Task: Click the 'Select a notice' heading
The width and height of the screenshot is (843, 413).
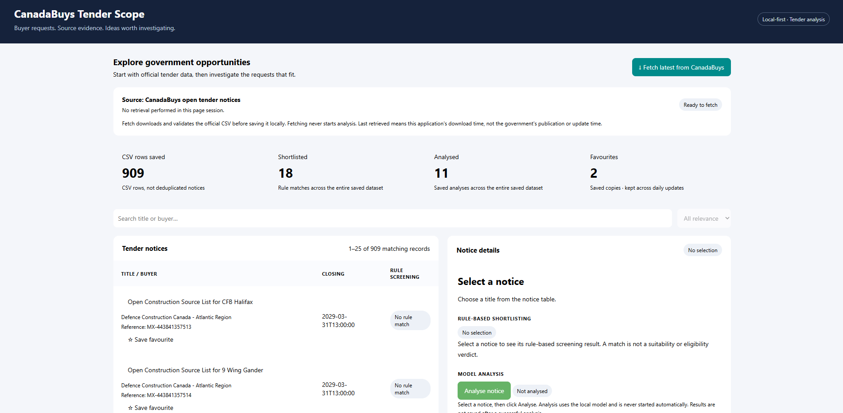Action: [x=491, y=281]
